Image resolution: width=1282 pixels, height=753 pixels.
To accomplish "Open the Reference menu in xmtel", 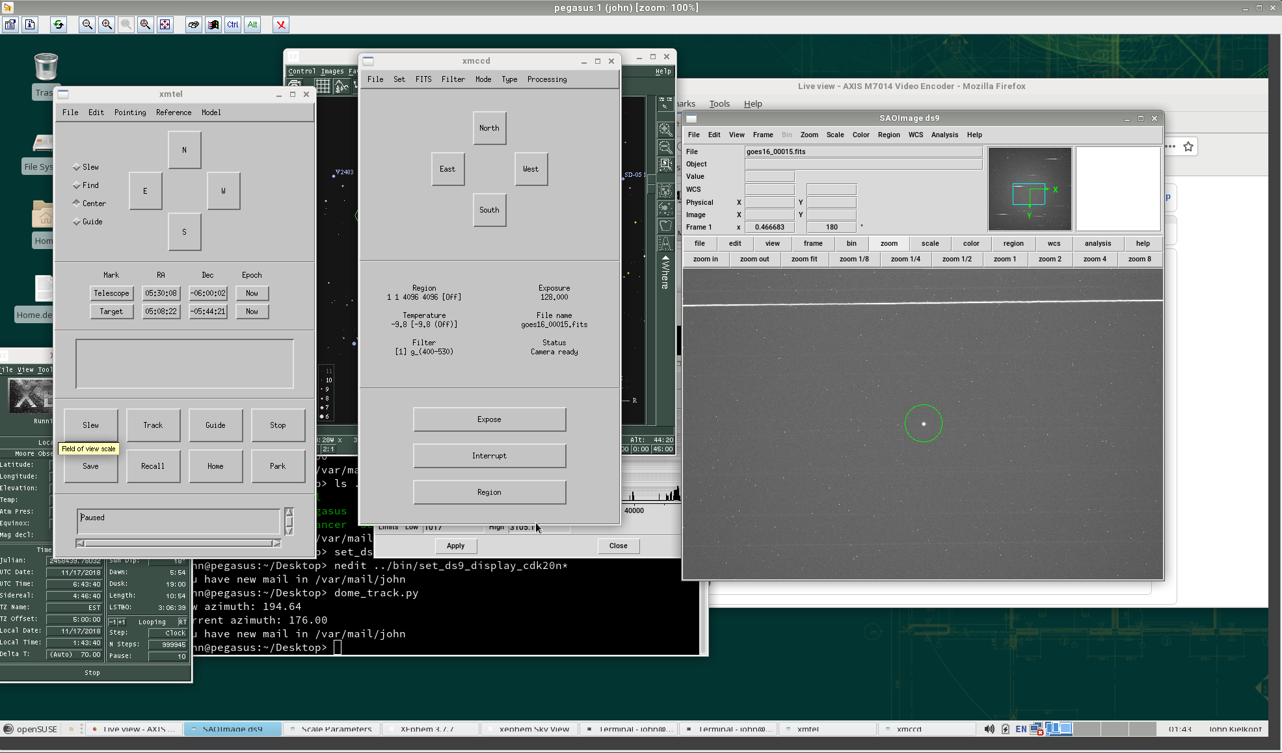I will coord(174,112).
